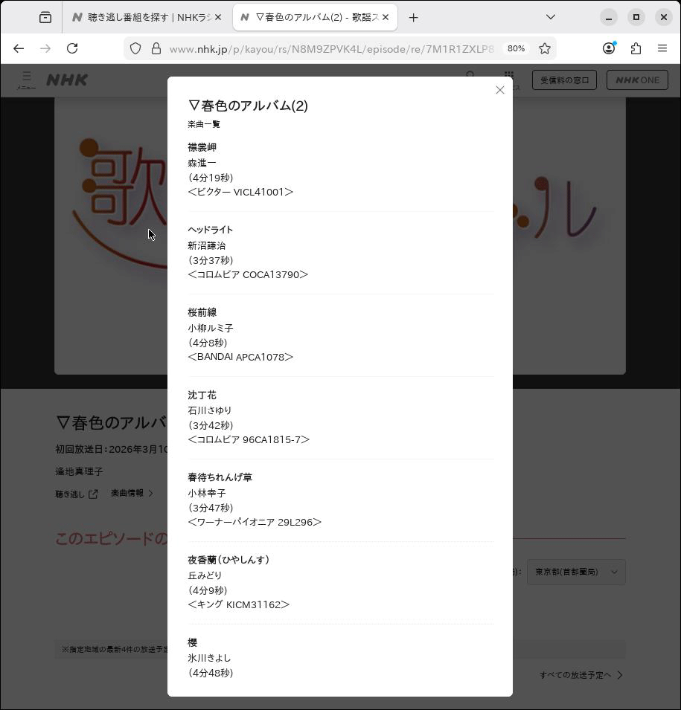Reload the current page
This screenshot has height=710, width=681.
(72, 48)
